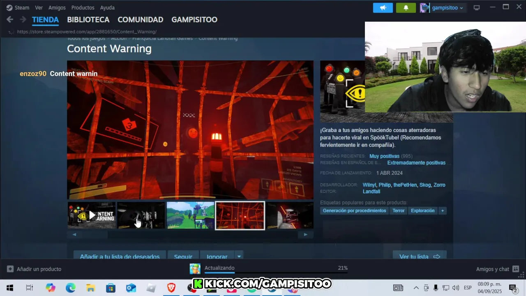Viewport: 526px width, 296px height.
Task: Expand the Ignorar dropdown arrow
Action: coord(239,256)
